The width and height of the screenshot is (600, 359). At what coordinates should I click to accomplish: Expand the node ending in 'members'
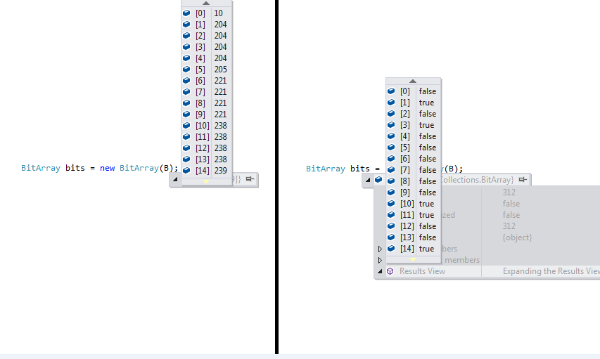[380, 260]
